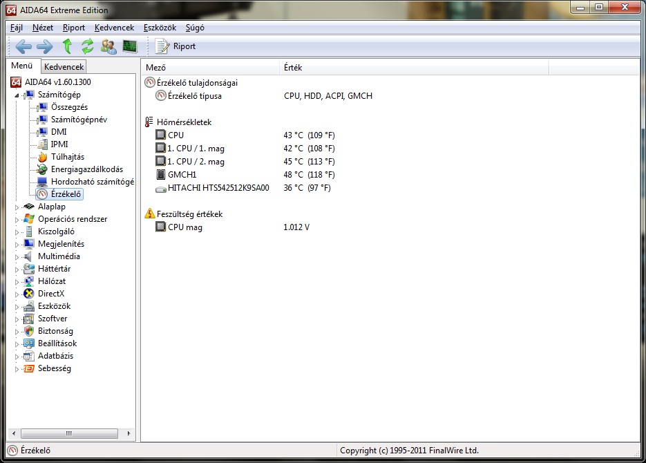Click the Riport toolbar button
Viewport: 646px width, 463px height.
(x=175, y=46)
